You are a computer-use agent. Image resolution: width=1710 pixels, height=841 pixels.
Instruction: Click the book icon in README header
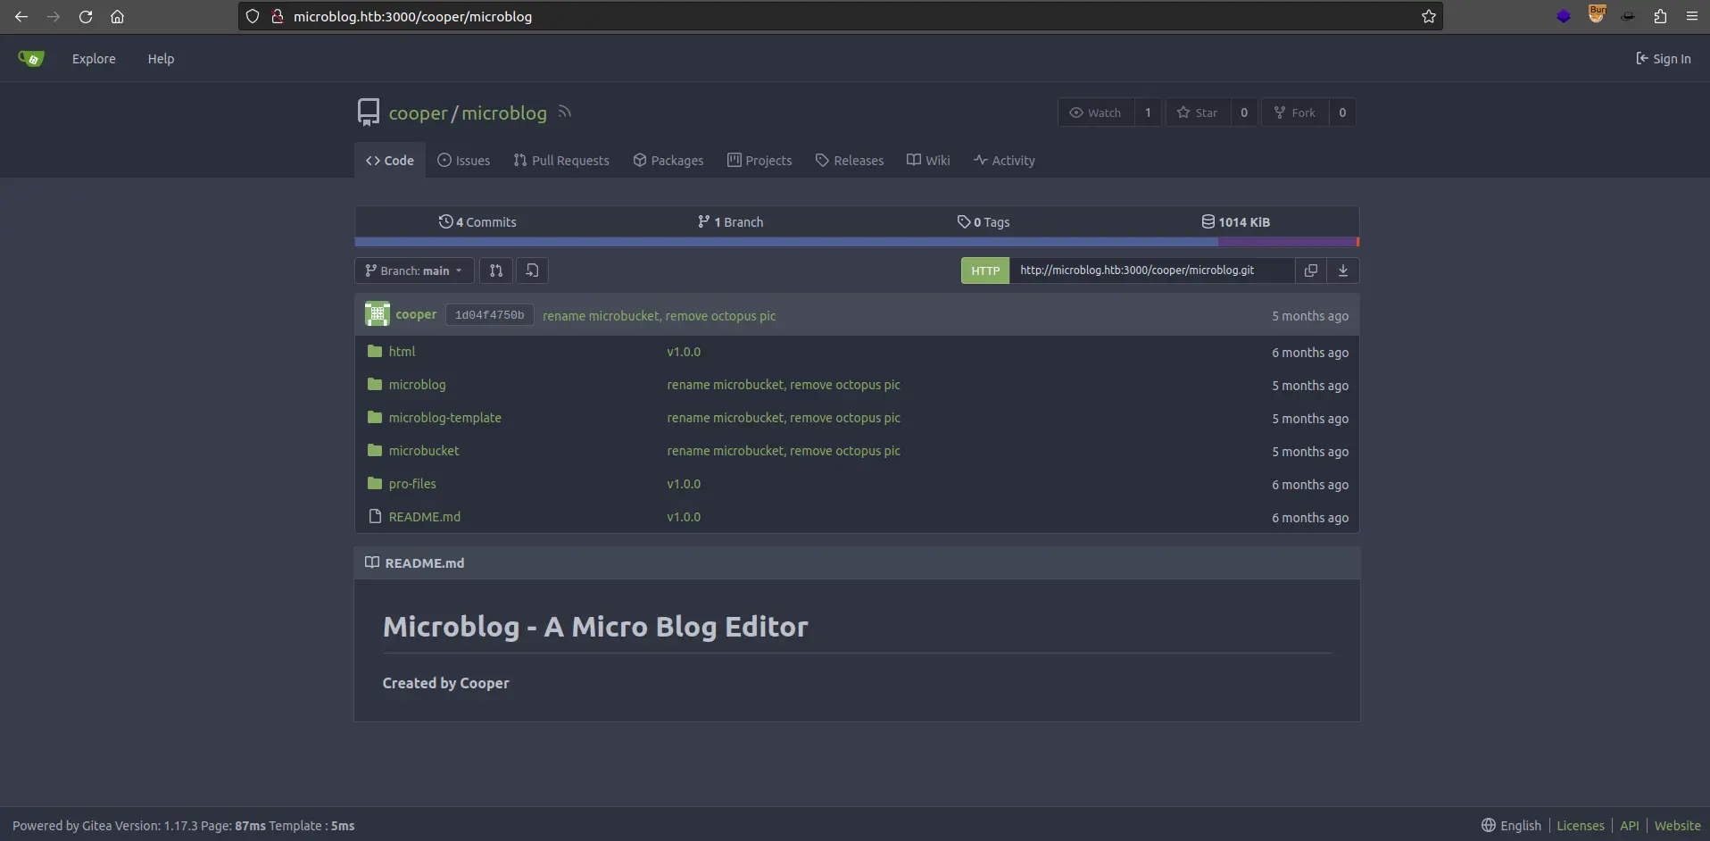[x=372, y=562]
